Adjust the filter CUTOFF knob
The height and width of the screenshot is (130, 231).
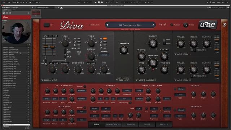153,43
